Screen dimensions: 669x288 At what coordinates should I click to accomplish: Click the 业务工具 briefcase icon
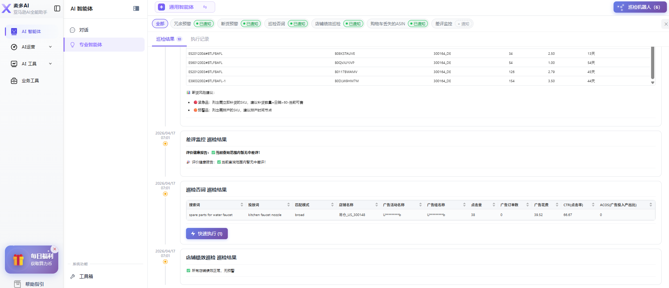point(14,81)
